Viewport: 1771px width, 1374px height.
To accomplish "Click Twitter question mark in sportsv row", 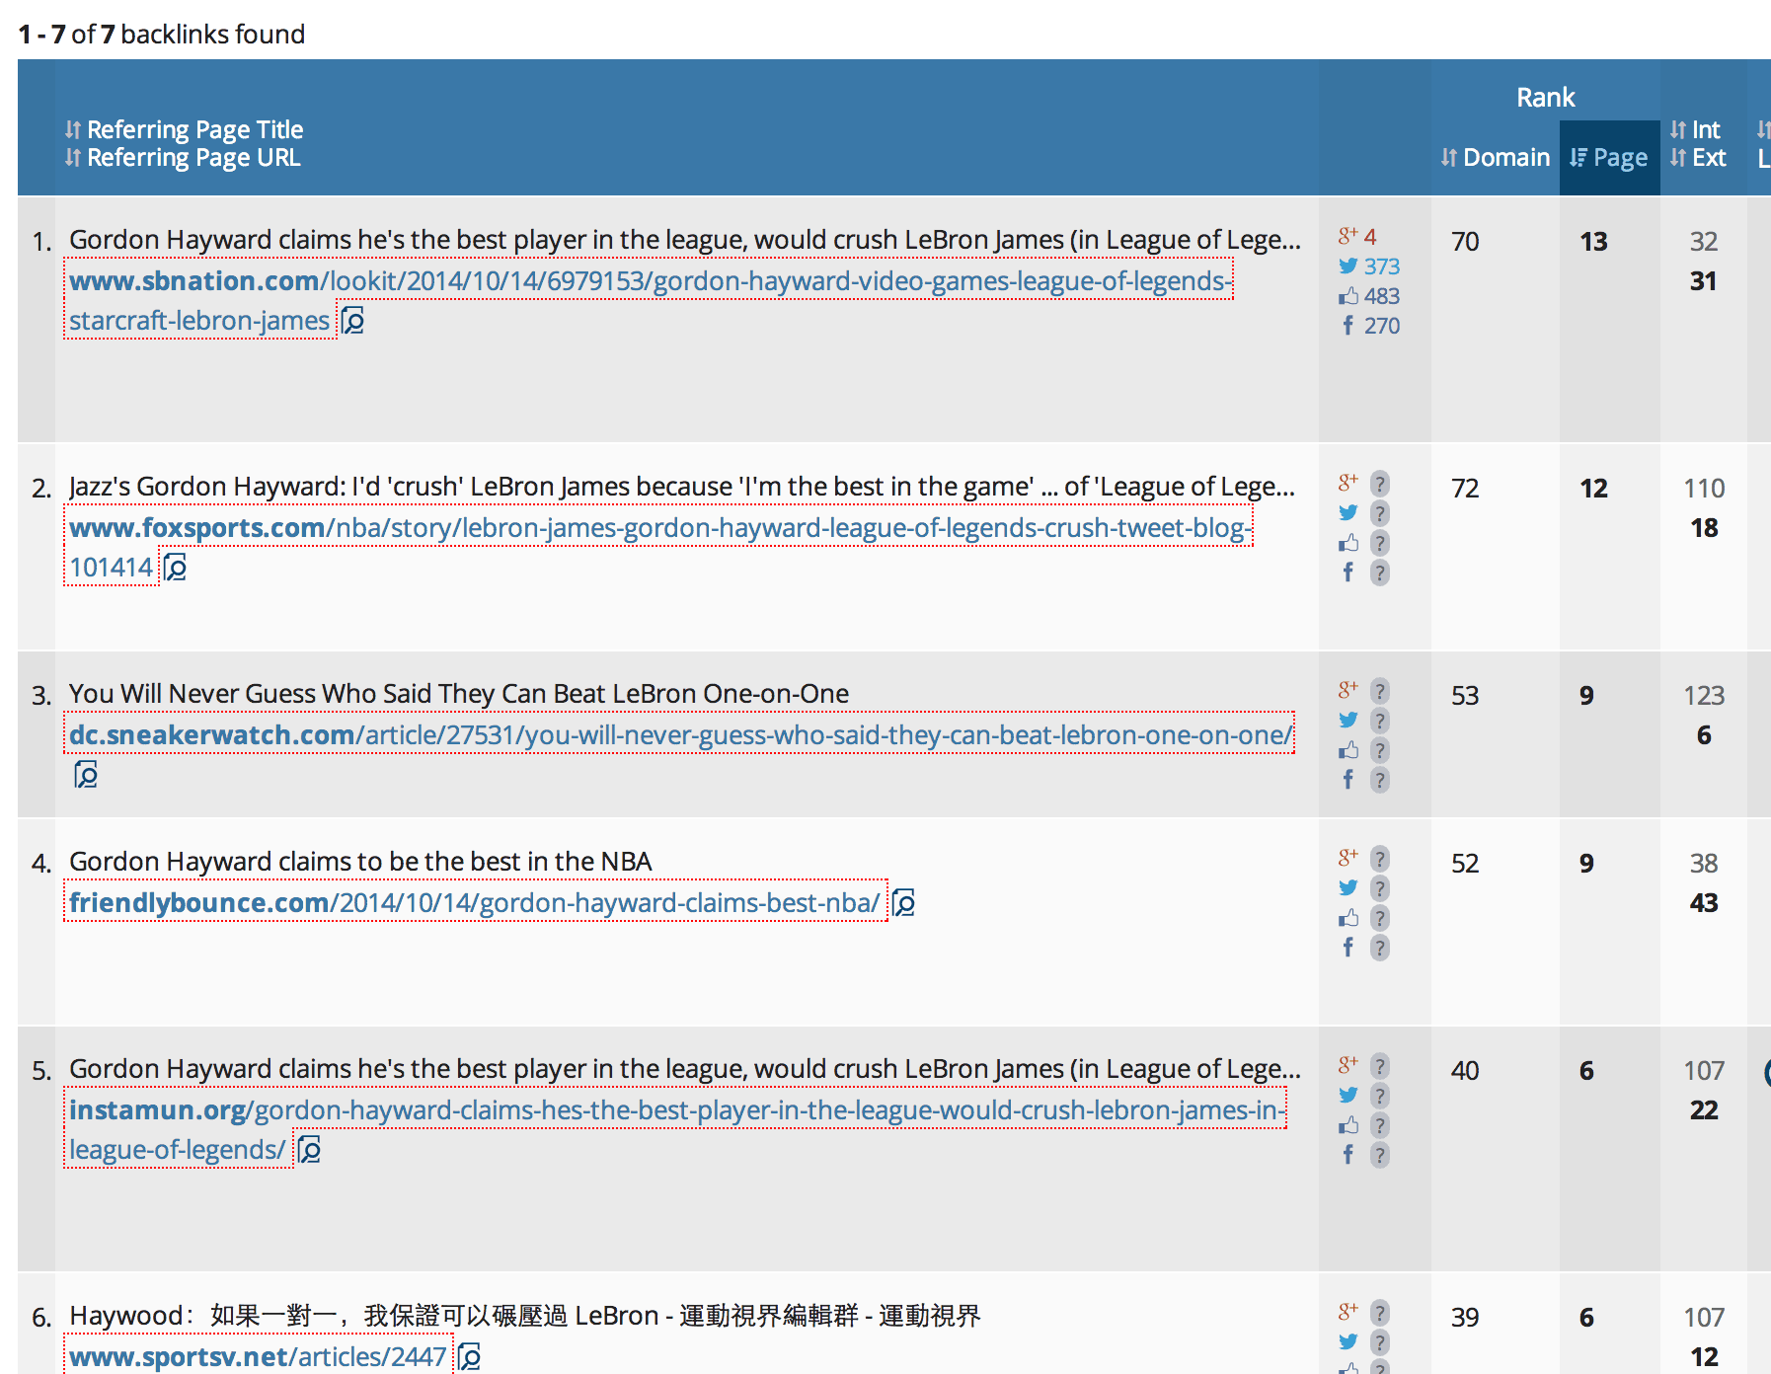I will tap(1380, 1342).
